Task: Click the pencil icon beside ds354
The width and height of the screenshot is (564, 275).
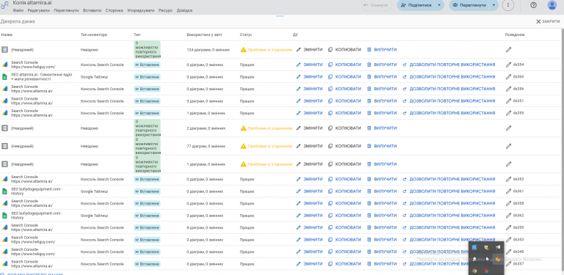Action: pyautogui.click(x=508, y=65)
